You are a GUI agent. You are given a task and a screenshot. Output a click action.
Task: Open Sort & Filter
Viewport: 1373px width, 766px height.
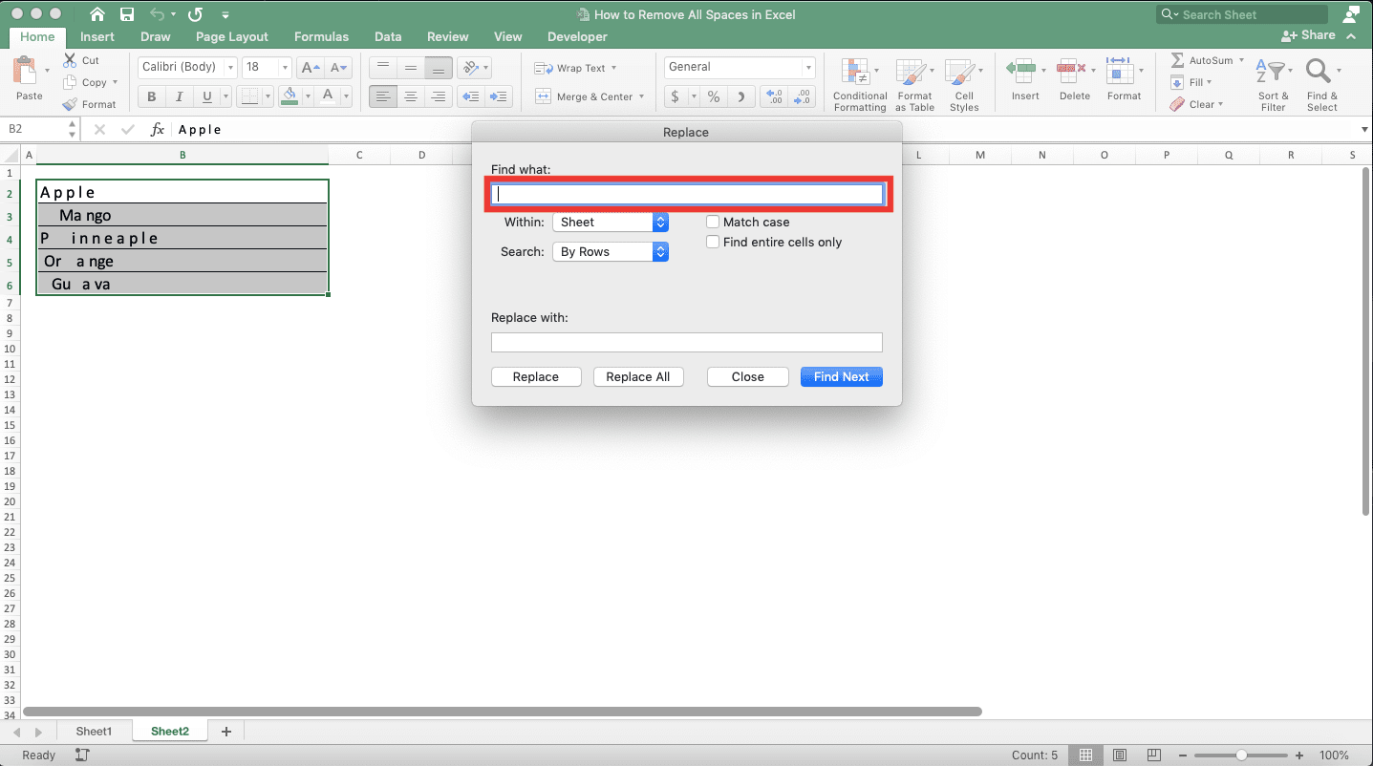1274,84
